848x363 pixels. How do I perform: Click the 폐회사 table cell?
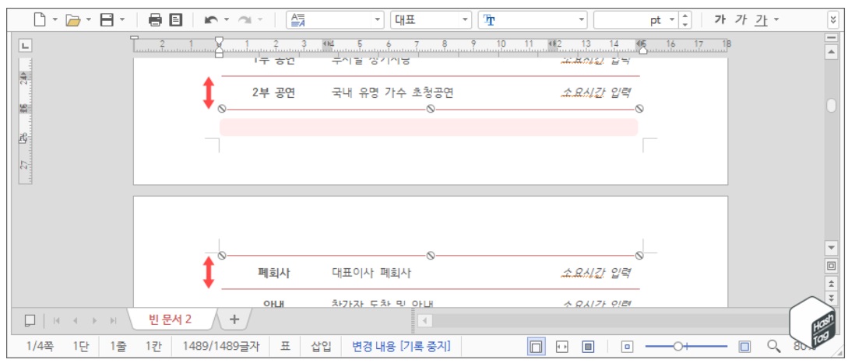pos(274,273)
